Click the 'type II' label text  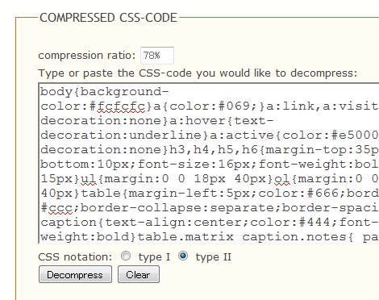click(214, 257)
